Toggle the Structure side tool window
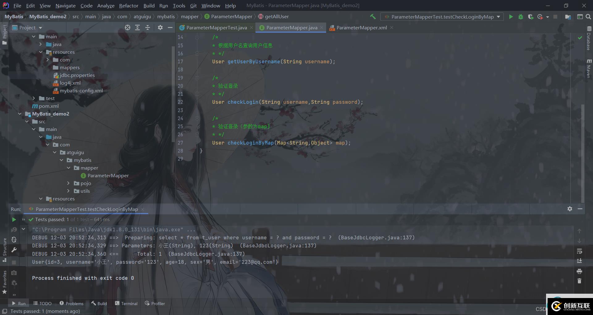Image resolution: width=593 pixels, height=315 pixels. coord(4,250)
